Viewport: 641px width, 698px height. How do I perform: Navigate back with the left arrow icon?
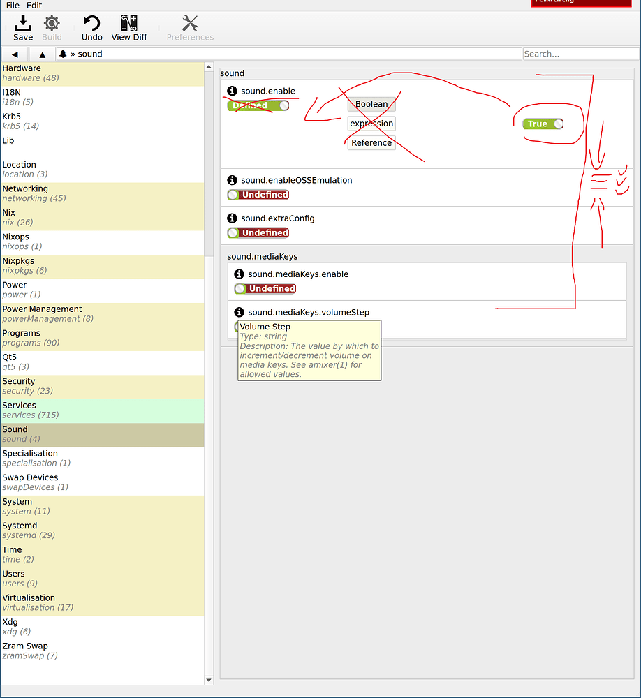tap(14, 53)
